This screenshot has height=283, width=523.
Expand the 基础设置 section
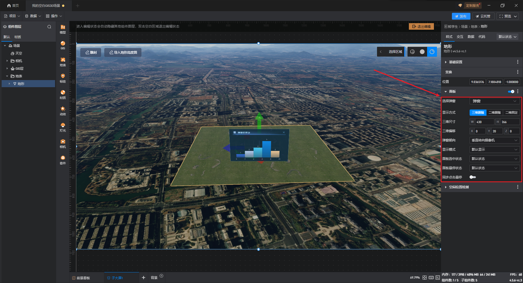point(455,62)
